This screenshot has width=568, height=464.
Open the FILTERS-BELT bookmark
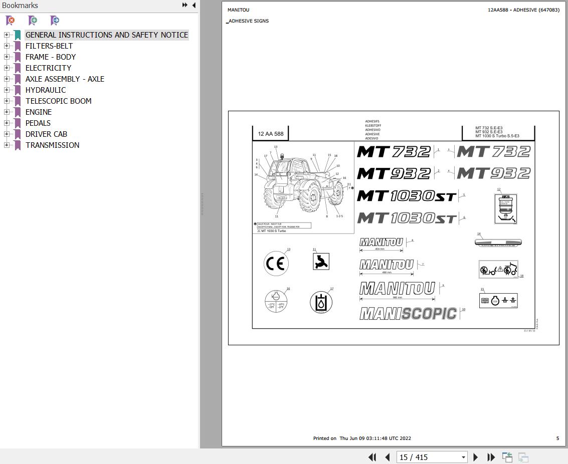click(x=49, y=46)
